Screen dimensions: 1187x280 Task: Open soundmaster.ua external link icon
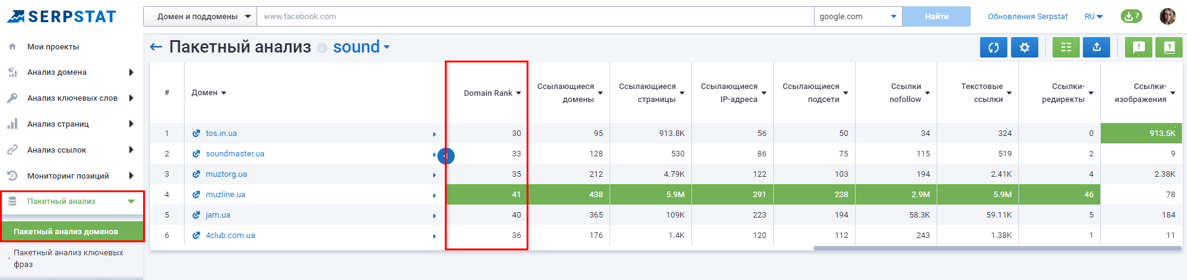(x=196, y=153)
